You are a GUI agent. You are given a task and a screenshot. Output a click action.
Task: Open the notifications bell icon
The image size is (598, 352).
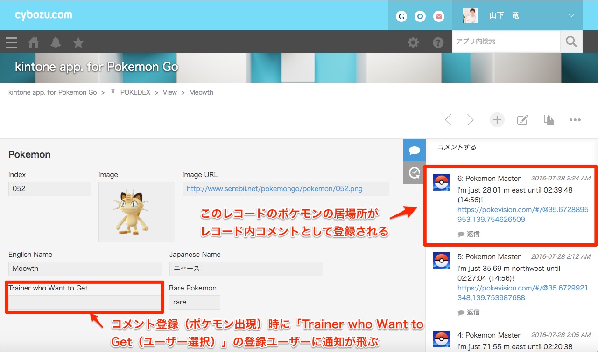click(x=56, y=43)
